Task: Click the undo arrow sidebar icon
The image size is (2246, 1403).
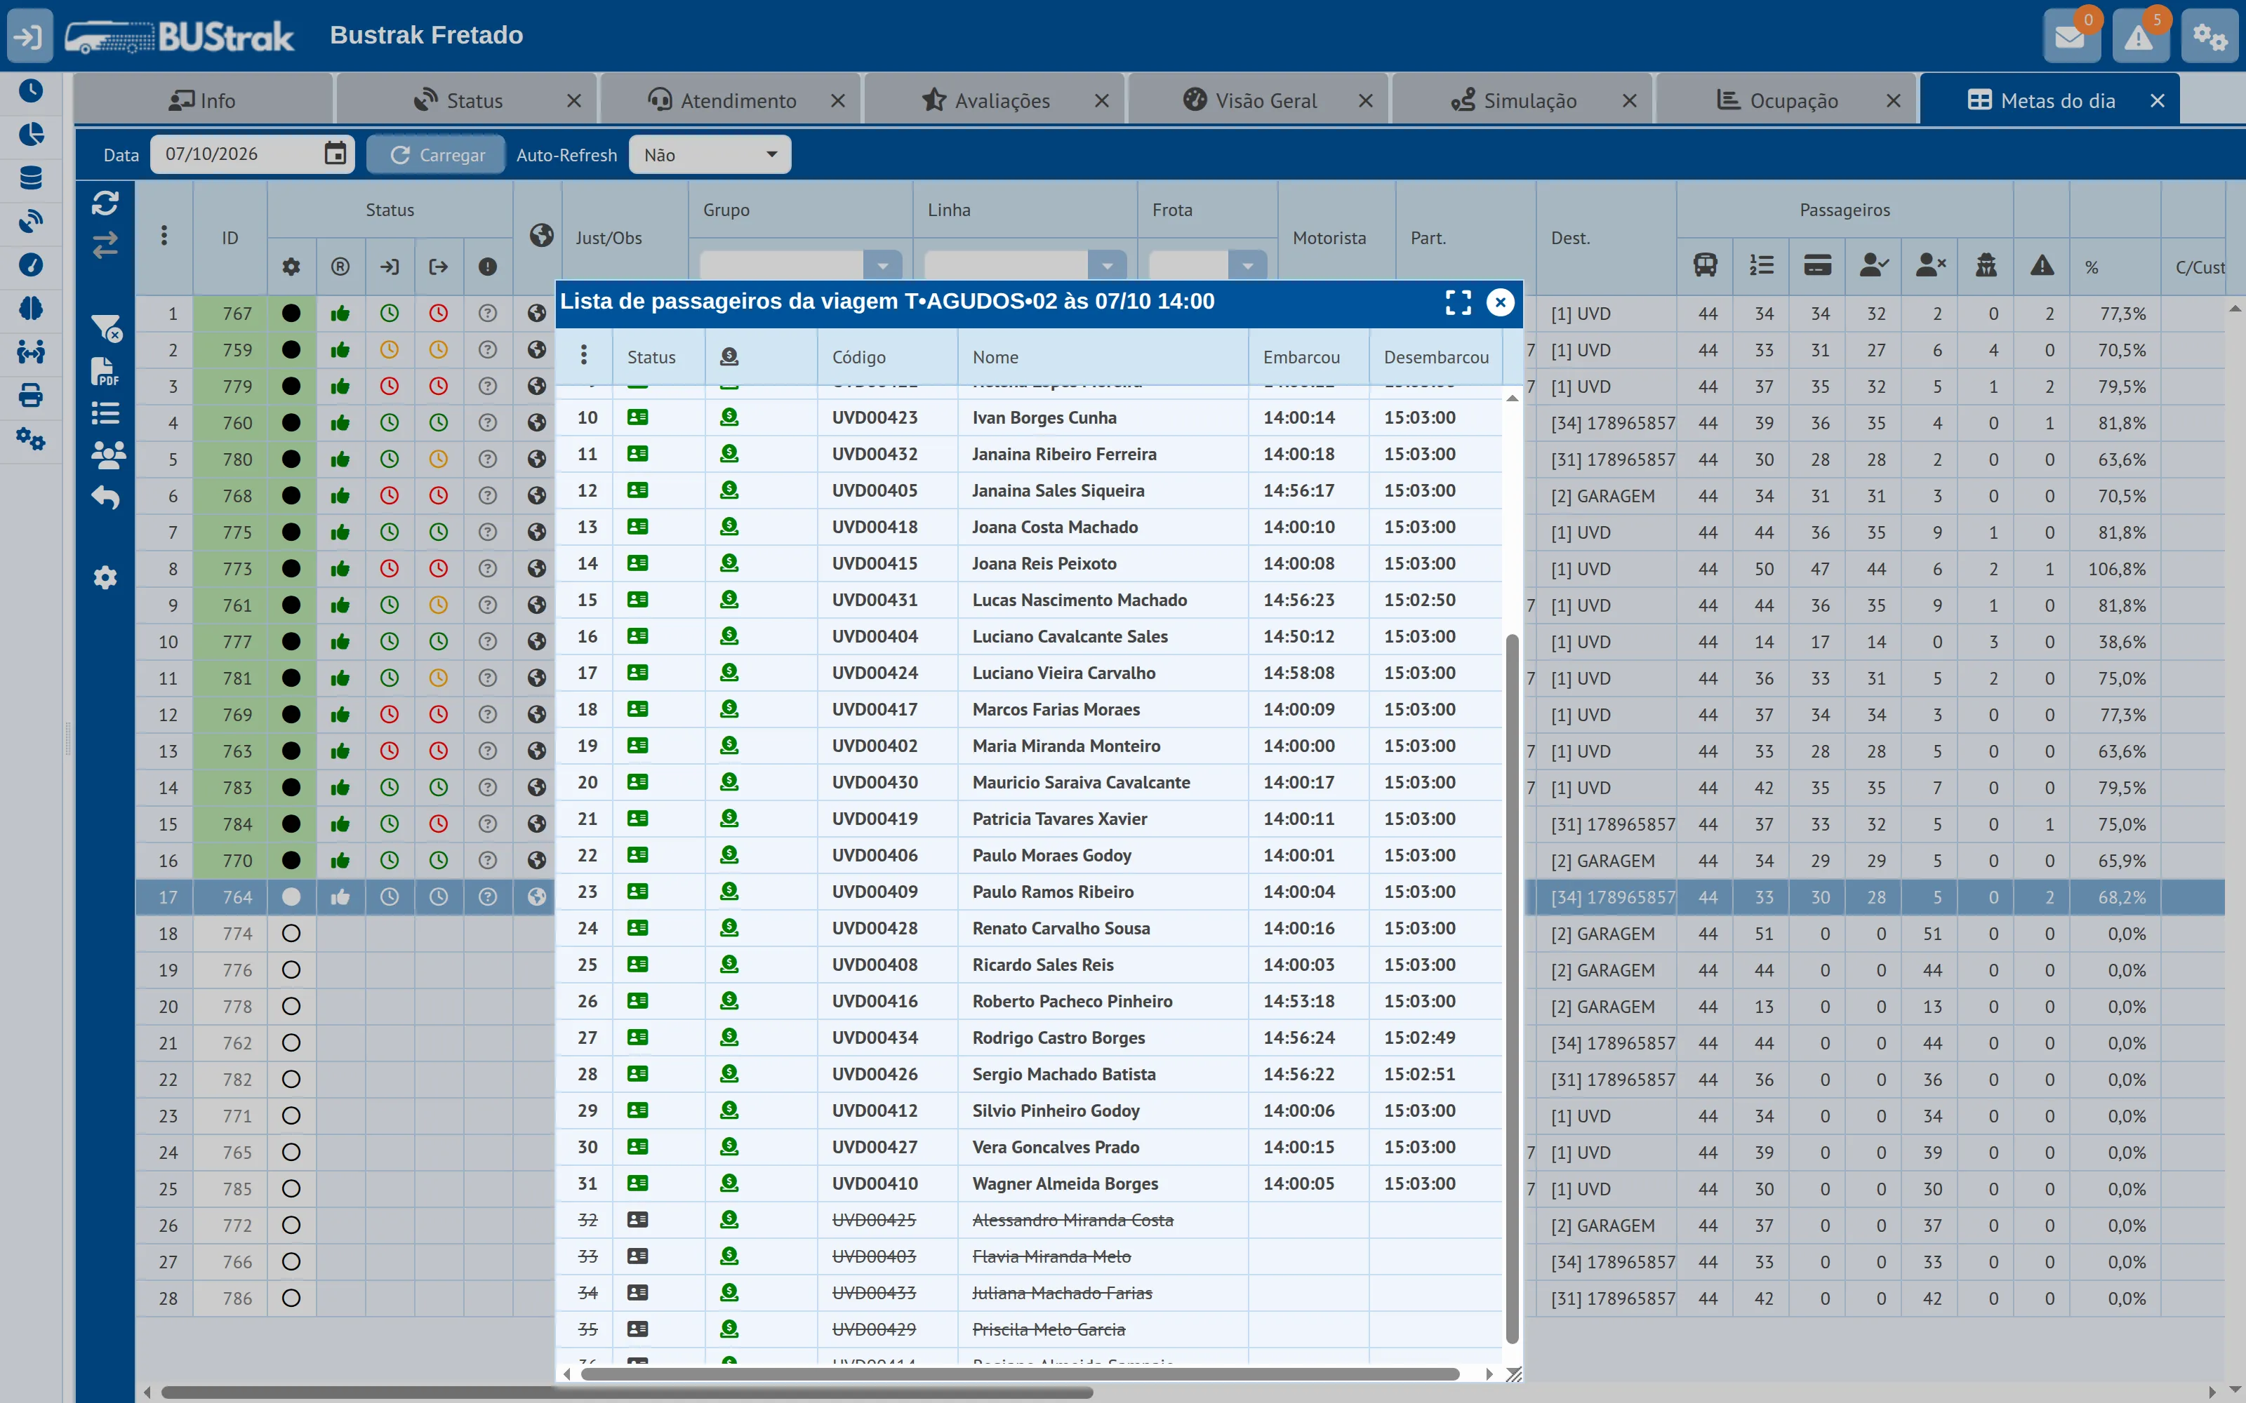Action: pos(105,497)
